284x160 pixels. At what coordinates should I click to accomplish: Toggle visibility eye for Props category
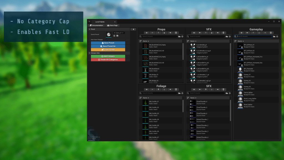click(147, 33)
